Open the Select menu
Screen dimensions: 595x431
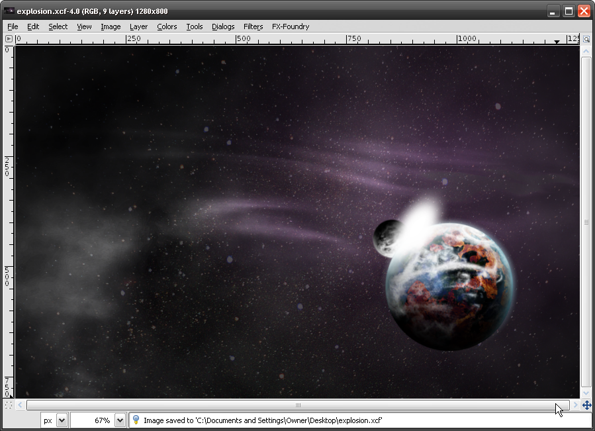click(x=58, y=26)
